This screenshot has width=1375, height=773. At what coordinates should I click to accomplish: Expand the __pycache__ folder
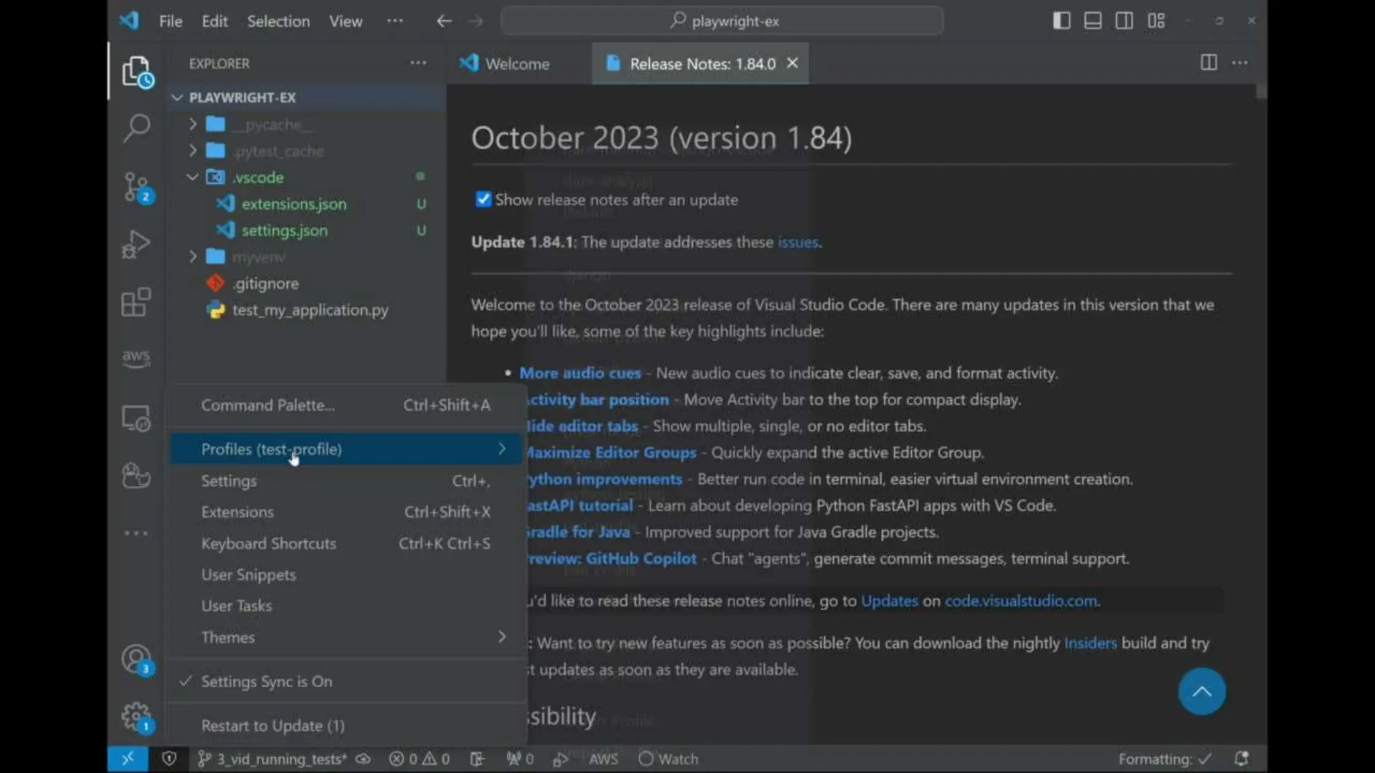(x=273, y=125)
